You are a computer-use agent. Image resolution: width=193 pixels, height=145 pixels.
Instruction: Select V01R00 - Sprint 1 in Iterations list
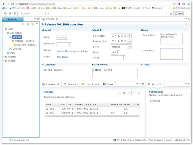tap(53, 70)
